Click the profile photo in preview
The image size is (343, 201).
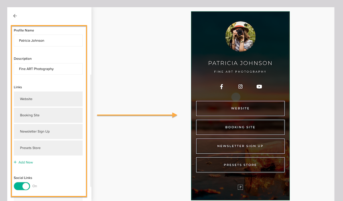click(240, 36)
